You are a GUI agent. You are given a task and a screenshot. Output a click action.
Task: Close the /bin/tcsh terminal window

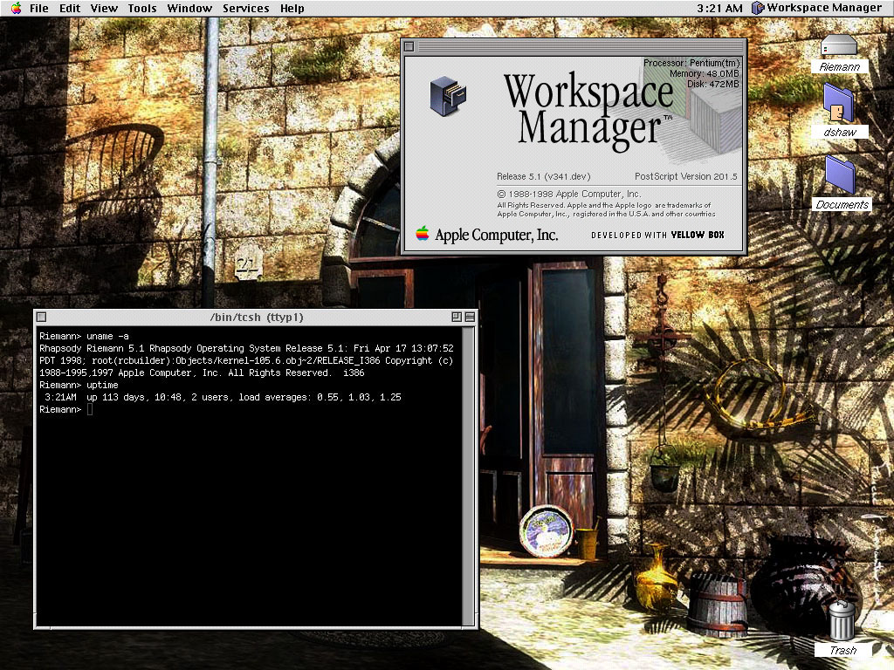click(41, 318)
